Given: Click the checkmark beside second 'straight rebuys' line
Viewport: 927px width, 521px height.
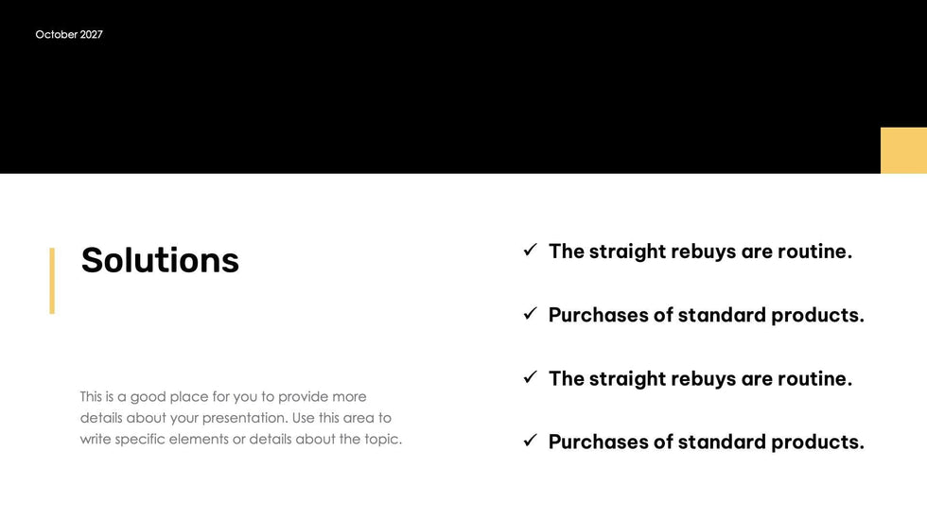Looking at the screenshot, I should [531, 377].
